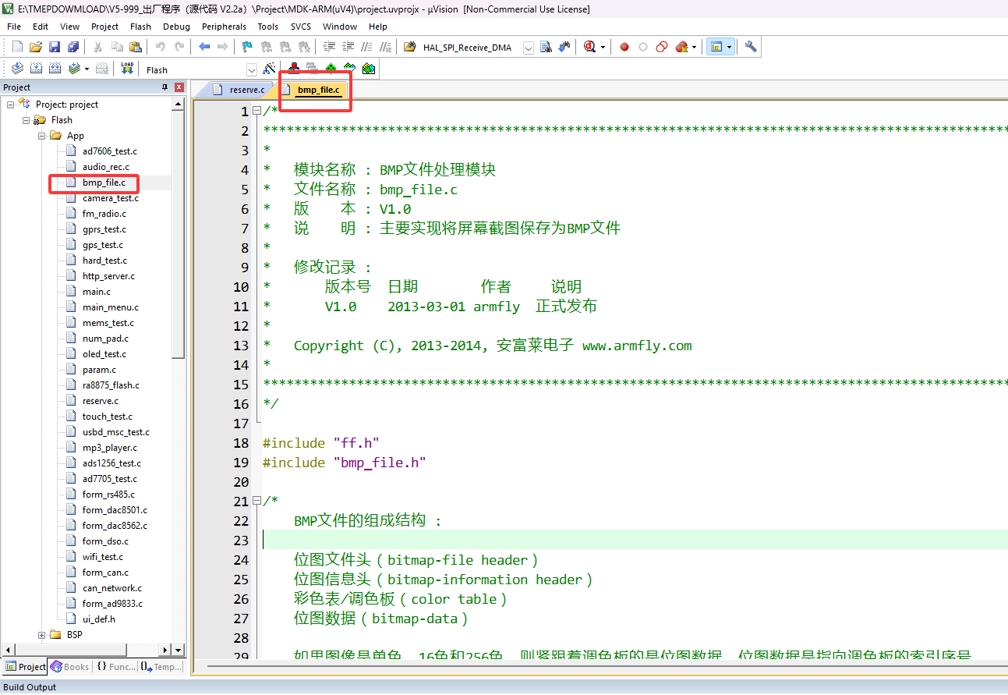Click the disable all breakpoints icon

click(662, 47)
